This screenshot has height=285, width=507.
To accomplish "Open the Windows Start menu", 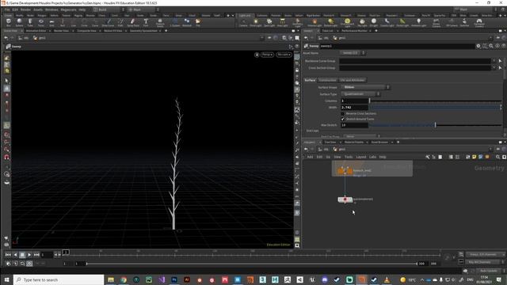I will pyautogui.click(x=6, y=279).
